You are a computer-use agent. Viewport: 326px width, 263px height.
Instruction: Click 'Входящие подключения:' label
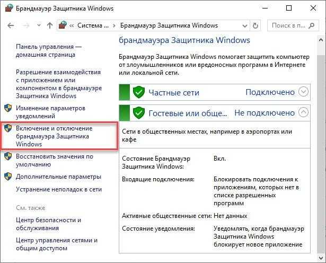click(158, 179)
